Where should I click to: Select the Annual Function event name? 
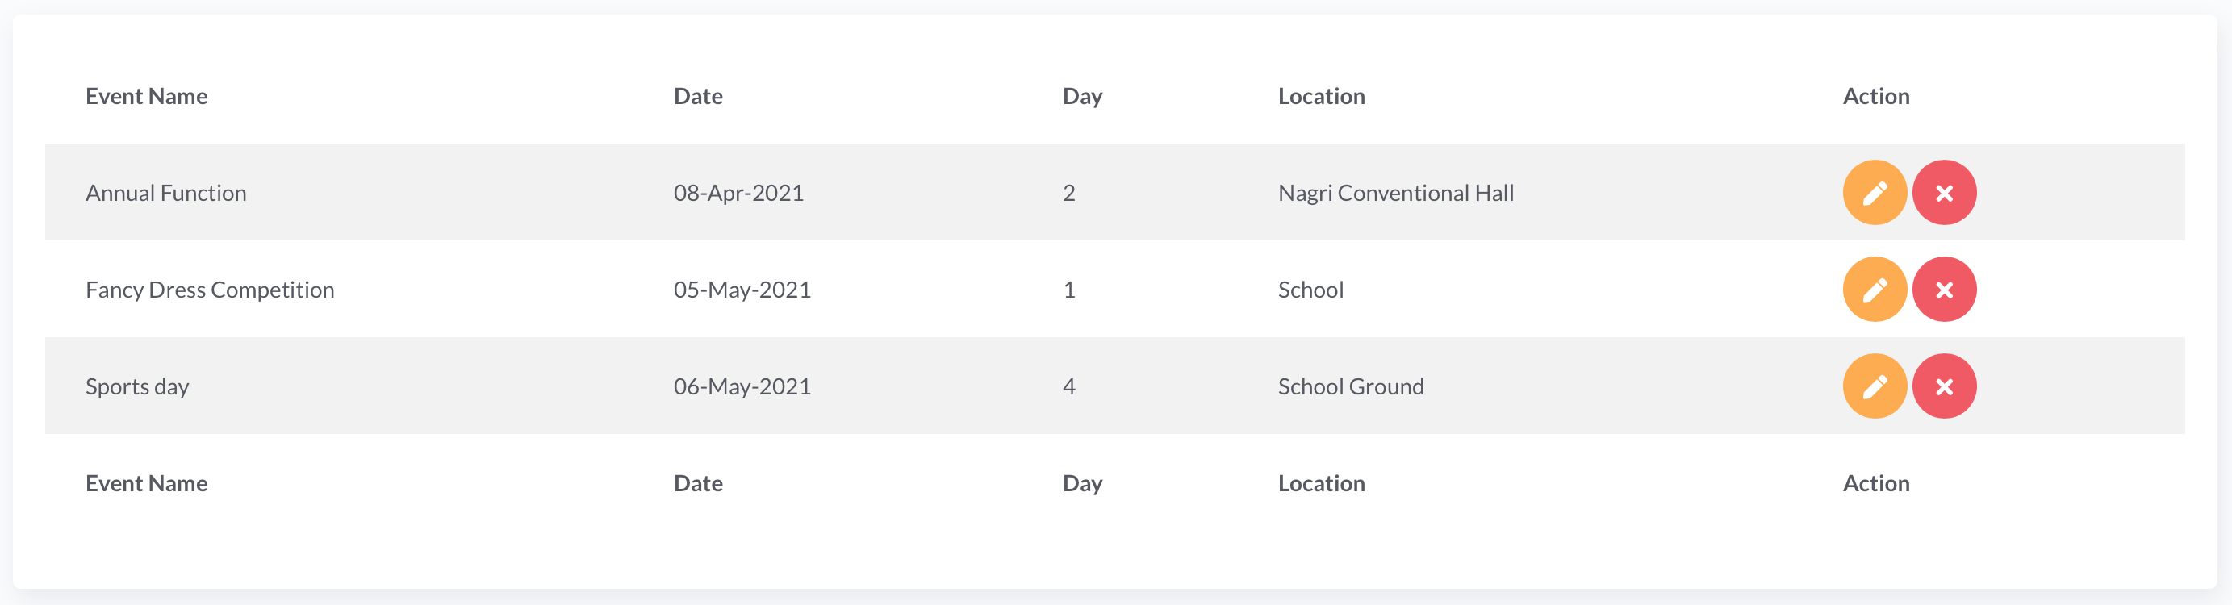[165, 194]
